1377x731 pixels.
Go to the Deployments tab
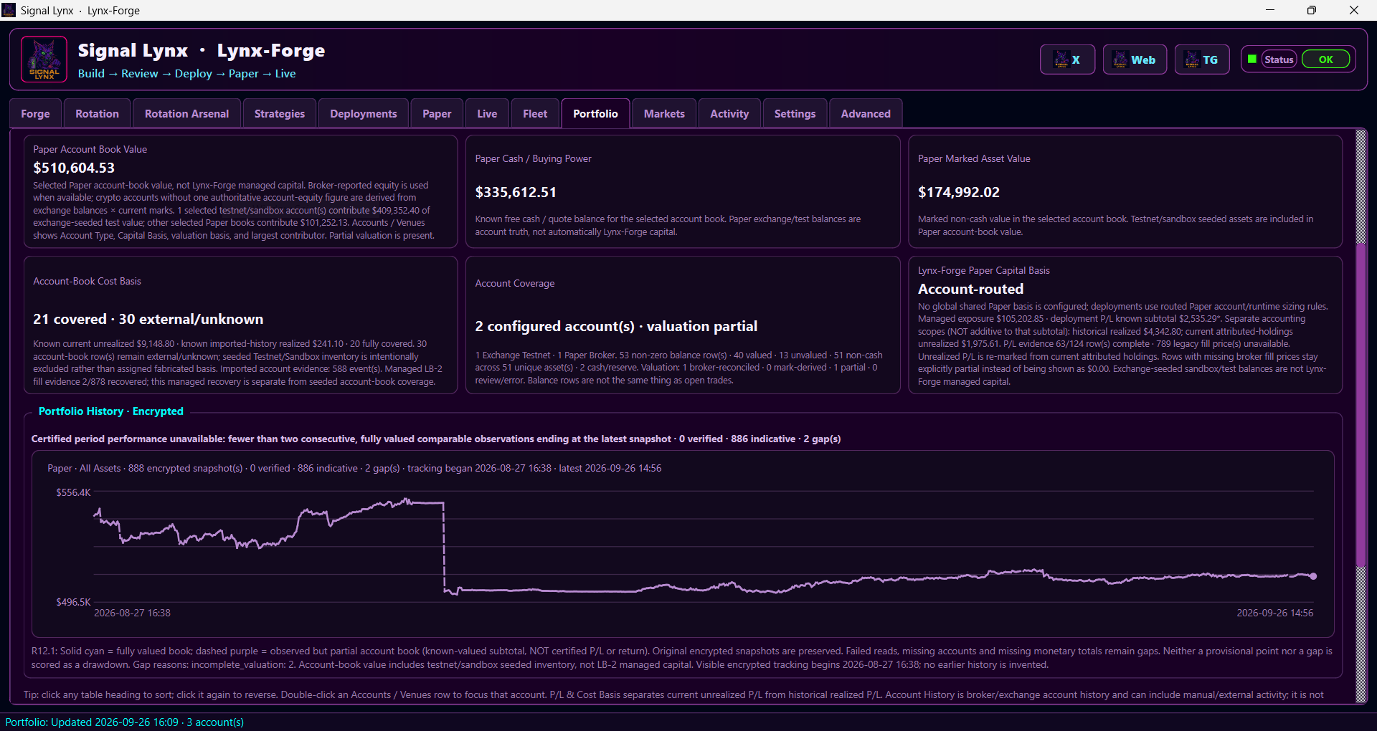(x=364, y=114)
